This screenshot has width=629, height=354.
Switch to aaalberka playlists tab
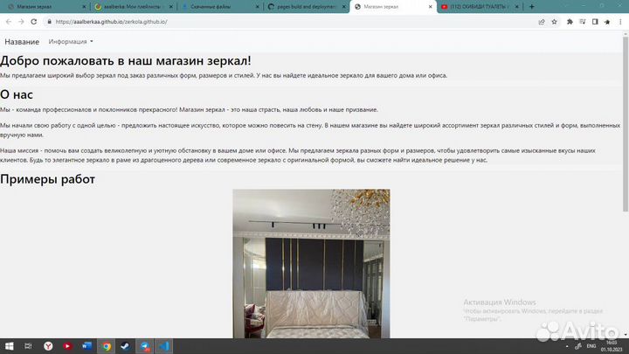[132, 7]
